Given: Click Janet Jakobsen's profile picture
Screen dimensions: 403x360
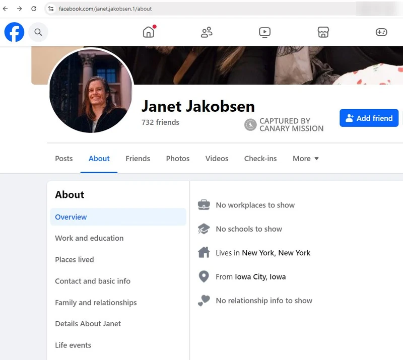Looking at the screenshot, I should click(x=91, y=91).
